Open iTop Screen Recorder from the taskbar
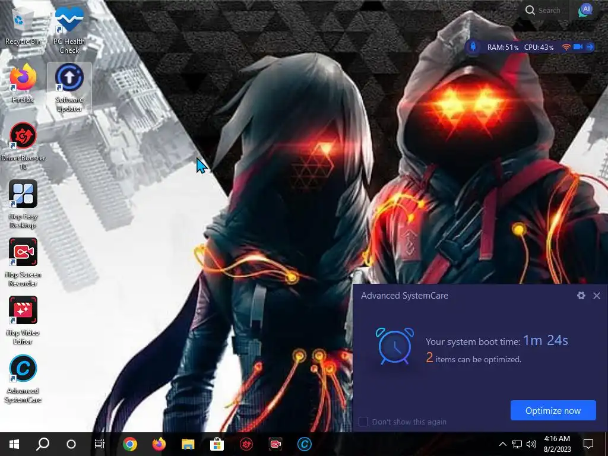This screenshot has width=608, height=456. point(275,444)
